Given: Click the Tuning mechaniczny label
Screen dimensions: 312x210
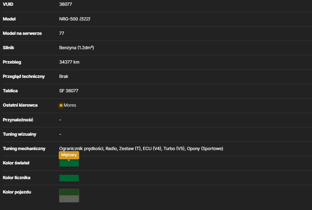Looking at the screenshot, I should [x=24, y=149].
